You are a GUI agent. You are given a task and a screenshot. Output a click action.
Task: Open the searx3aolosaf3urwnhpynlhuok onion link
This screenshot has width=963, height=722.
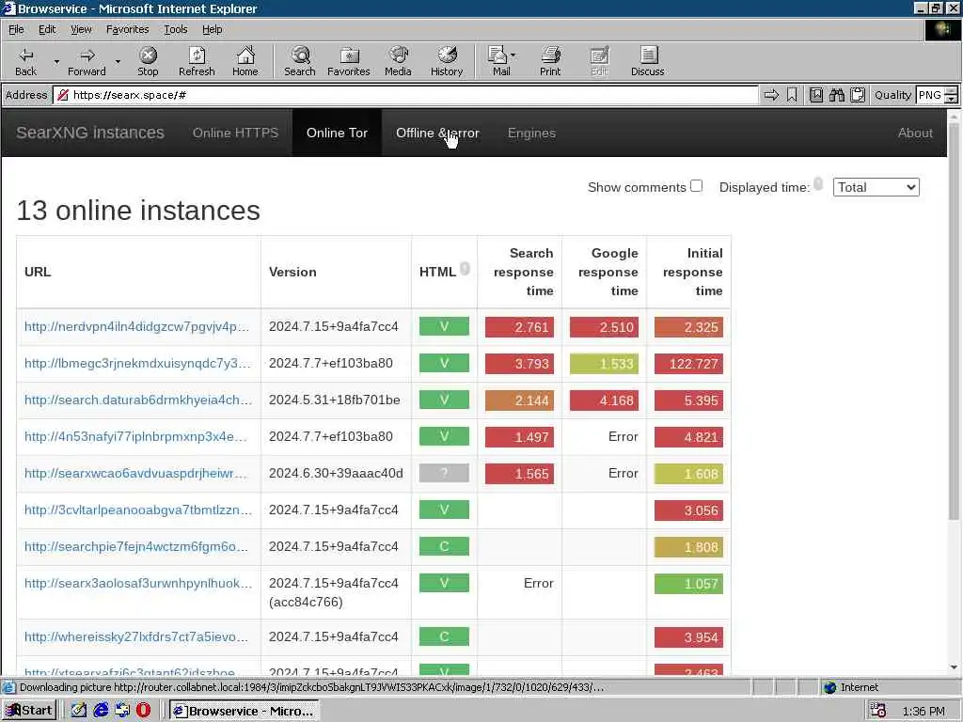(x=138, y=583)
